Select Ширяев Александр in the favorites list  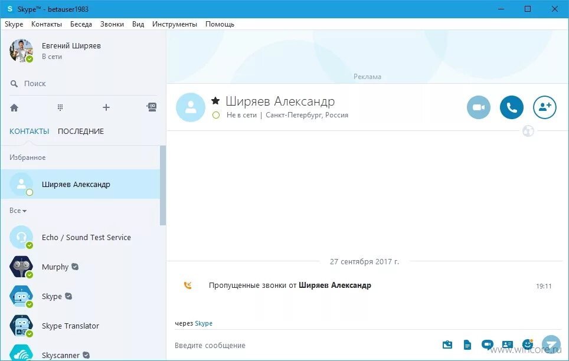80,184
